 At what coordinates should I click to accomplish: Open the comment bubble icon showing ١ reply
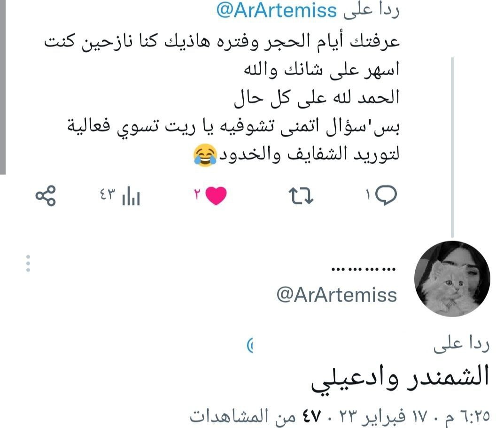[x=386, y=195]
